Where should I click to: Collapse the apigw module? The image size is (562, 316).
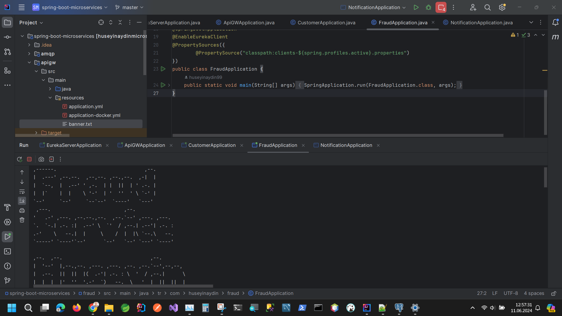pos(29,62)
